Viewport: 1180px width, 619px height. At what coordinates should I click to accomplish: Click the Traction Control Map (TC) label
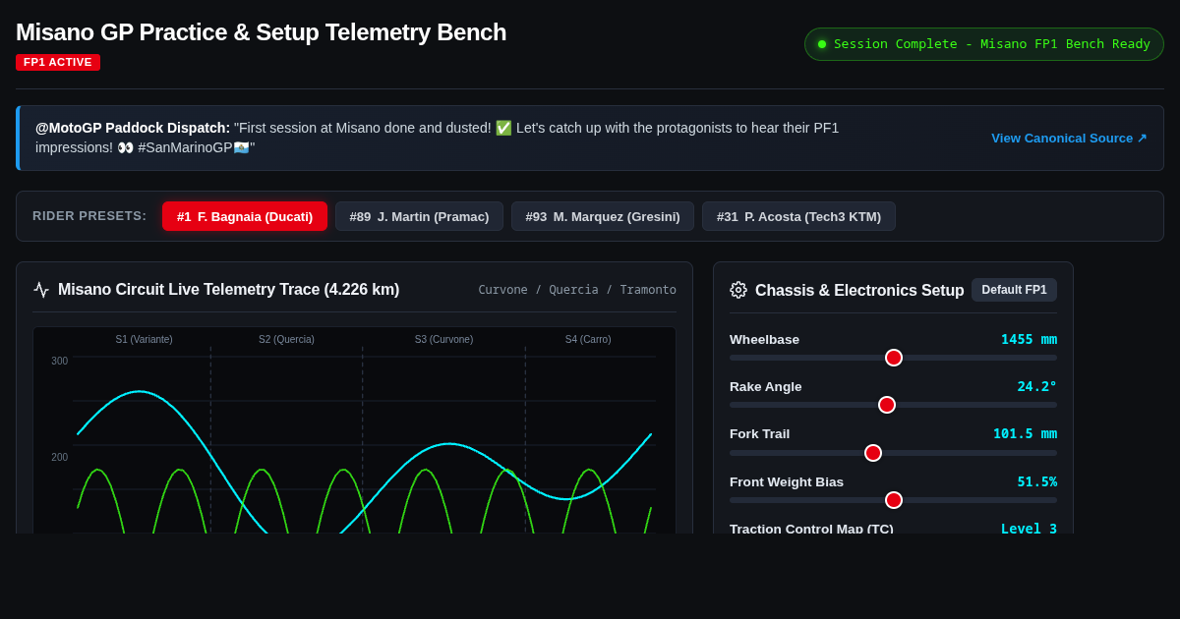pyautogui.click(x=811, y=529)
